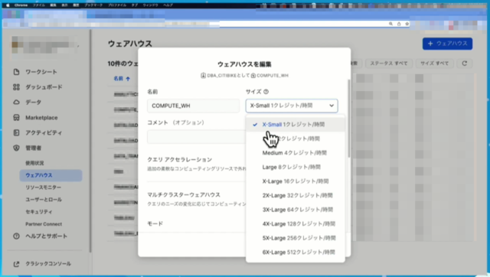The image size is (490, 277).
Task: Open the ステータス すべて filter dropdown
Action: (x=389, y=64)
